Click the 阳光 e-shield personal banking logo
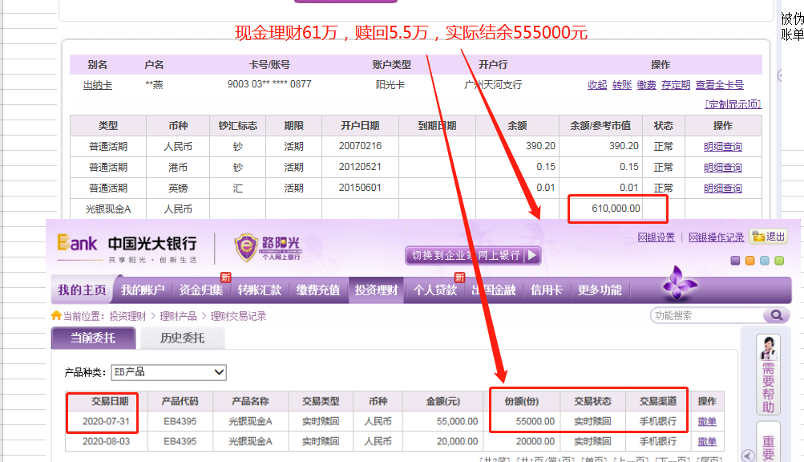 (267, 247)
